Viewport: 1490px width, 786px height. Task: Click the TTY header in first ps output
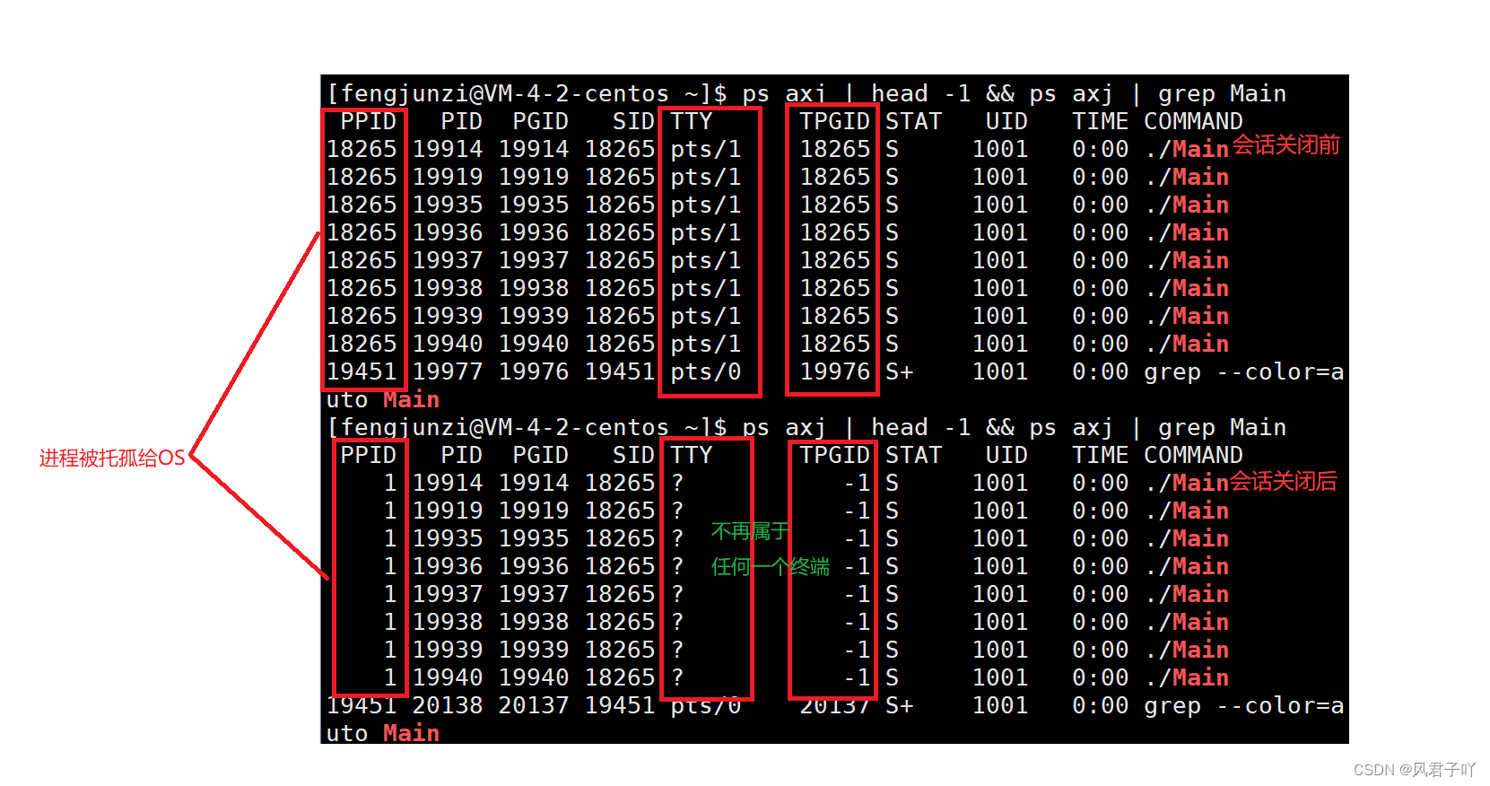click(x=692, y=121)
